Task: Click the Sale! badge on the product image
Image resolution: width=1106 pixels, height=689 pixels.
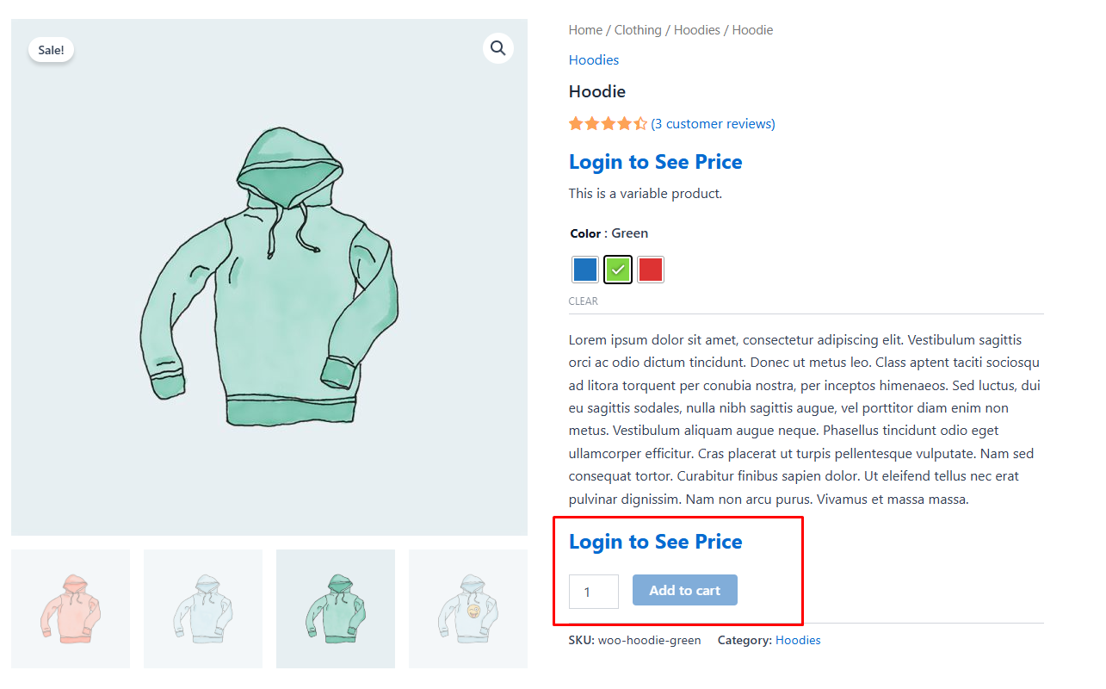Action: point(51,49)
